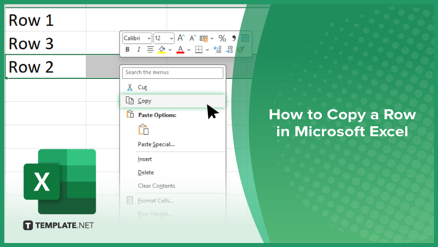Choose Row Height from the context menu

click(172, 214)
